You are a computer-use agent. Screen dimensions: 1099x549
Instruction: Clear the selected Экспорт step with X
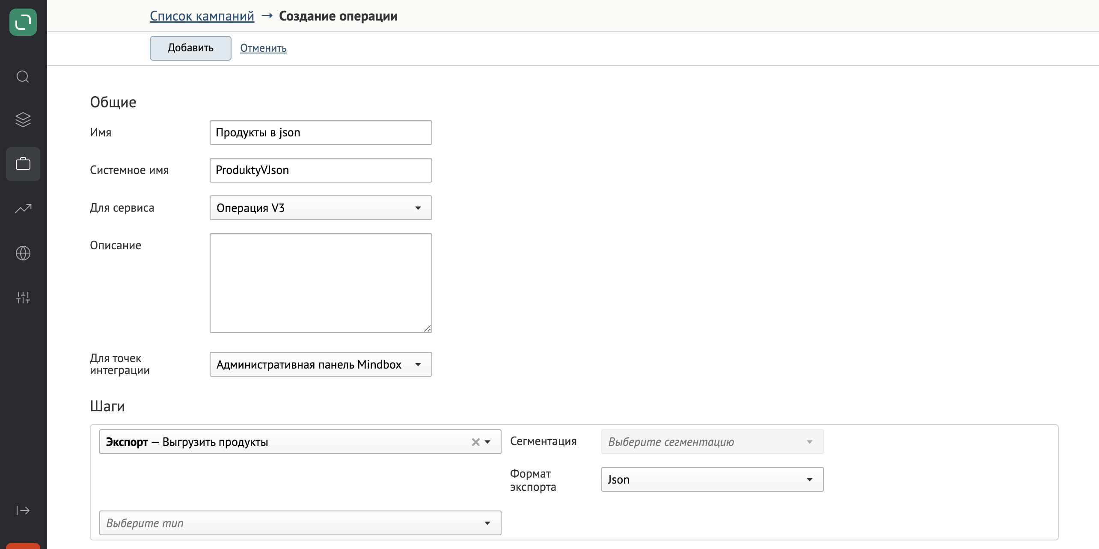pos(475,442)
